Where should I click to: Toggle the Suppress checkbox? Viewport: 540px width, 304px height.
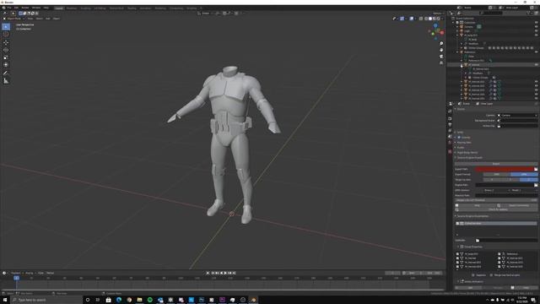coord(473,275)
